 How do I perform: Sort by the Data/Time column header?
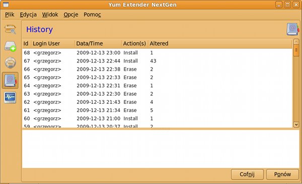click(x=98, y=43)
